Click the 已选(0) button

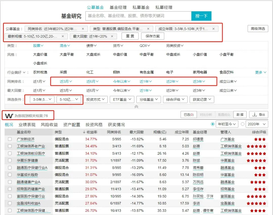pyautogui.click(x=189, y=115)
